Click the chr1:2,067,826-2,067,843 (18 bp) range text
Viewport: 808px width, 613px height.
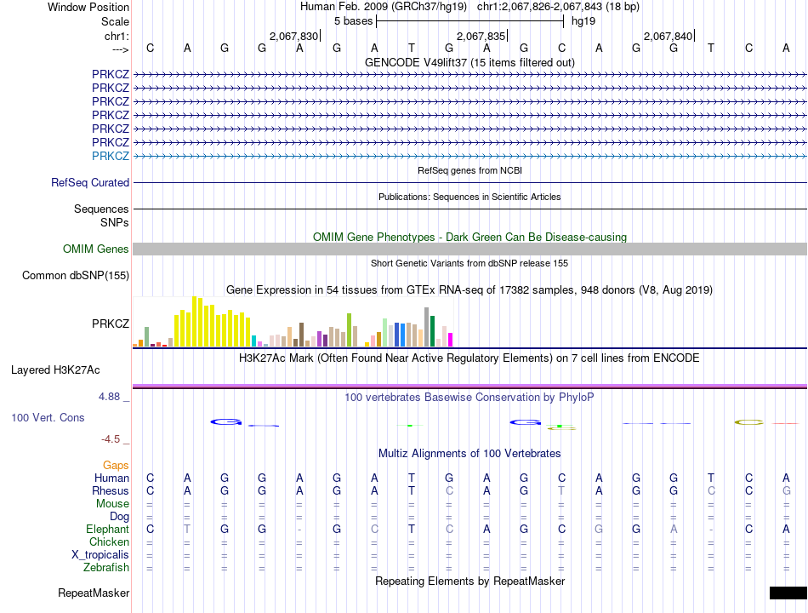[558, 7]
